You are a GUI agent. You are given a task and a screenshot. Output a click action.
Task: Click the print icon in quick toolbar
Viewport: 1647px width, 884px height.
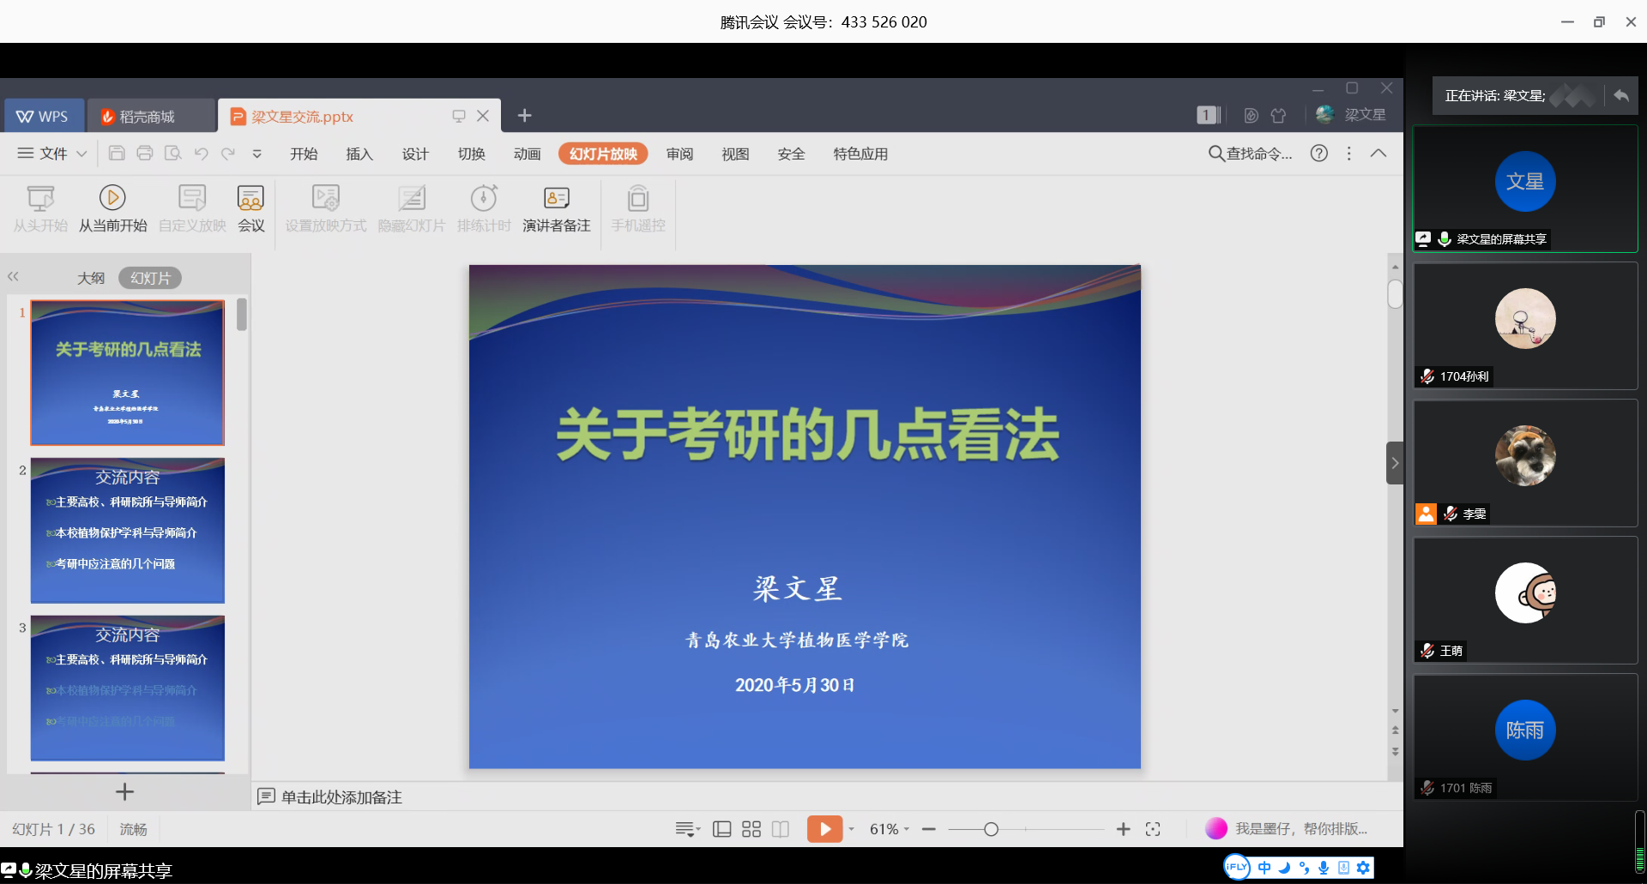[145, 153]
